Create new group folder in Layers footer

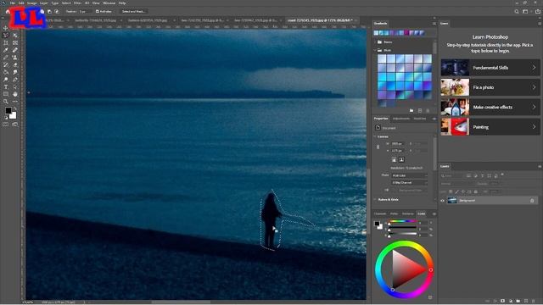coord(518,301)
